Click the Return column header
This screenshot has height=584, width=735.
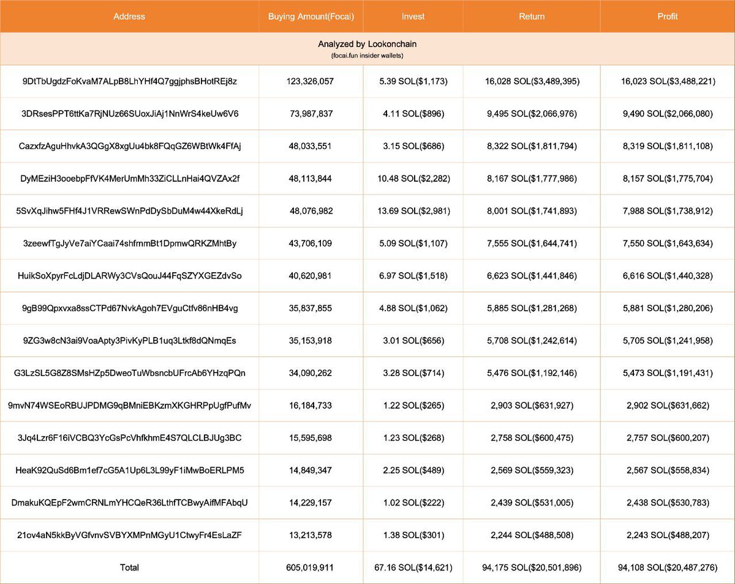click(x=530, y=17)
